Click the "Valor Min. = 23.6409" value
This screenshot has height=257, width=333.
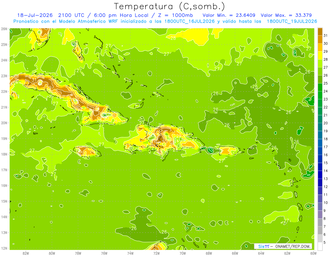(229, 15)
